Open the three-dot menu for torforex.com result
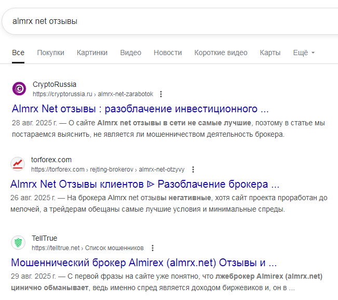This screenshot has width=338, height=300. (x=193, y=169)
